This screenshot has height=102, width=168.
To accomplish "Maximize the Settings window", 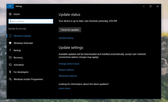I will coord(150,6).
